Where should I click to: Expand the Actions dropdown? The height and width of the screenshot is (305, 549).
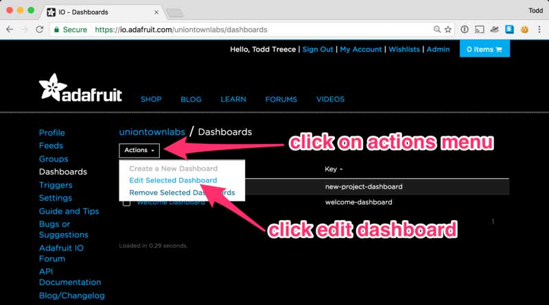tap(139, 150)
